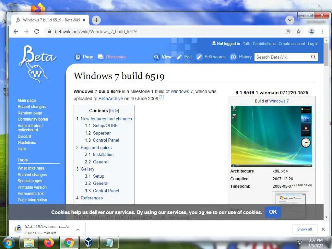Viewport: 332px width, 249px height.
Task: Open the Edit tab
Action: pos(184,57)
